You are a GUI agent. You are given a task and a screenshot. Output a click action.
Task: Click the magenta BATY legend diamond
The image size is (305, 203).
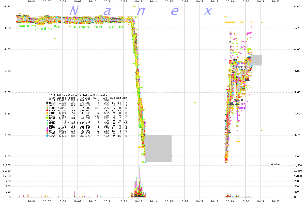(47, 131)
